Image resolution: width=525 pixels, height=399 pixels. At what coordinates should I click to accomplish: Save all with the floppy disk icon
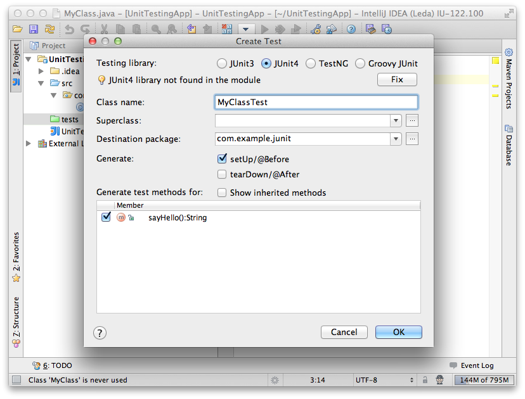tap(34, 29)
